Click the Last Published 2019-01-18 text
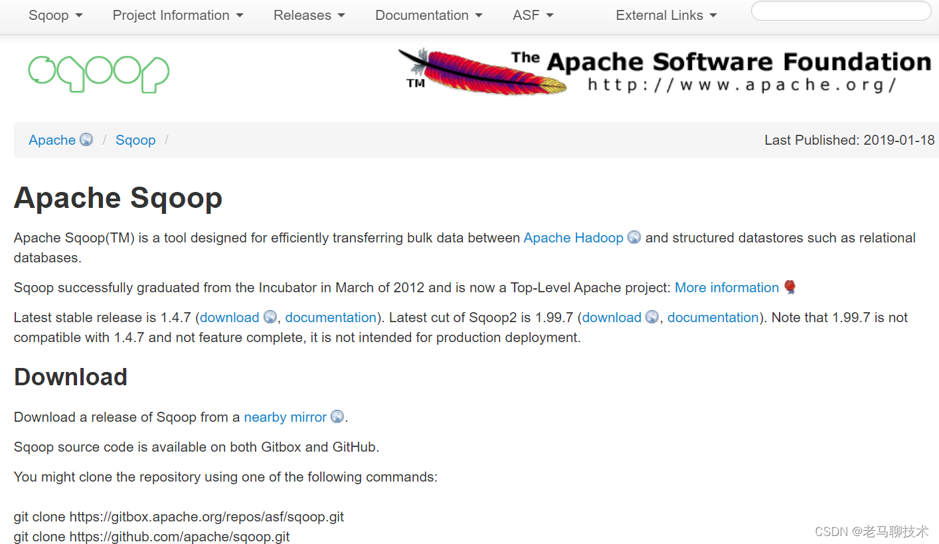The image size is (939, 544). coord(849,140)
